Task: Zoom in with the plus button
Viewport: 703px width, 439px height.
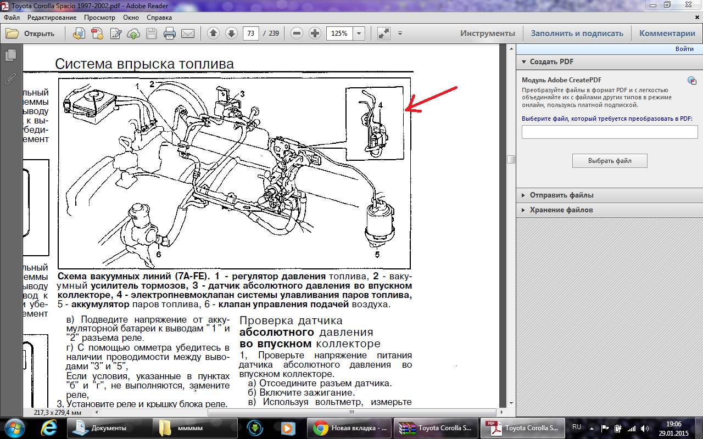Action: 315,33
